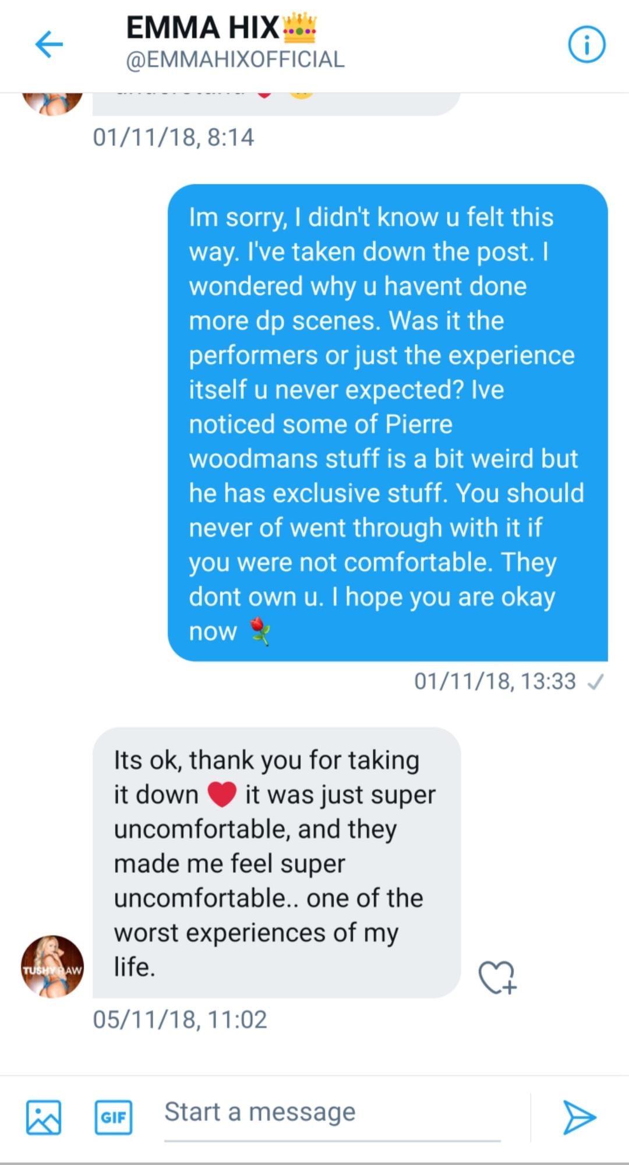Focus the 'Start a message' input field

[x=332, y=1113]
